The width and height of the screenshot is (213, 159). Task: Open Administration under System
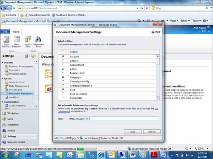(x=17, y=82)
